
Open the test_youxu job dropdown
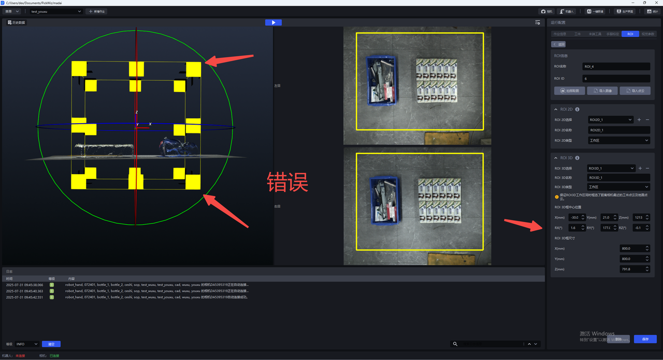click(x=56, y=11)
